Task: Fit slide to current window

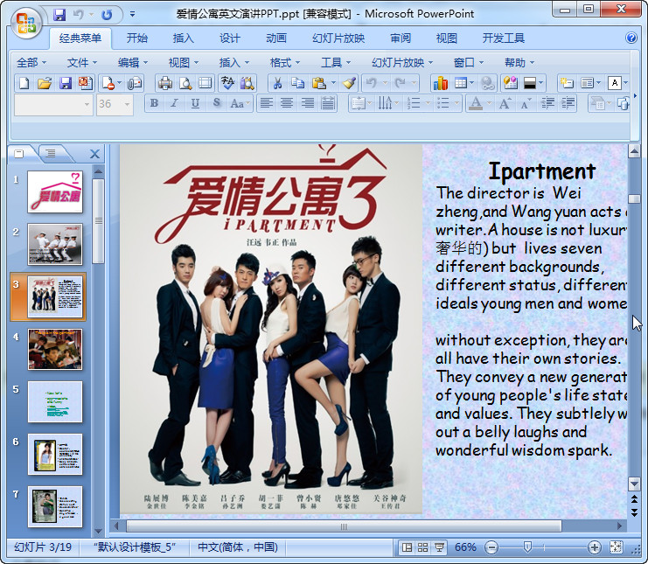Action: (x=616, y=547)
